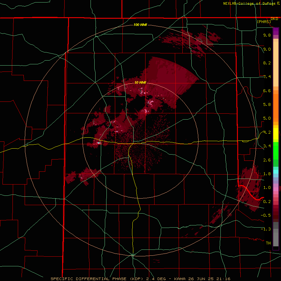Click the pink segment of the color bar

276,189
